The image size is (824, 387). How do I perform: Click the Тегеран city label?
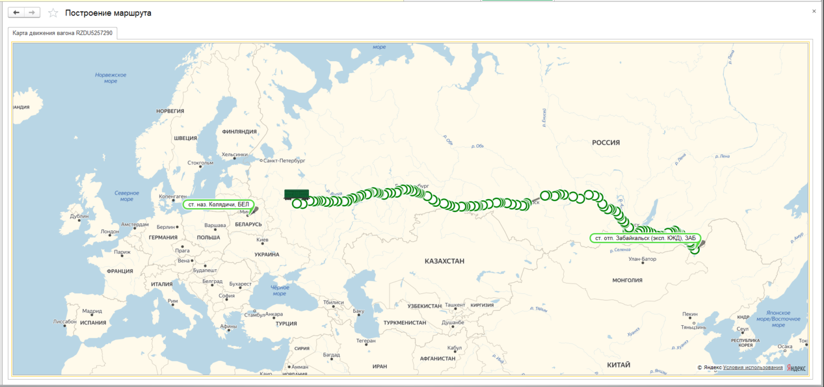(366, 341)
